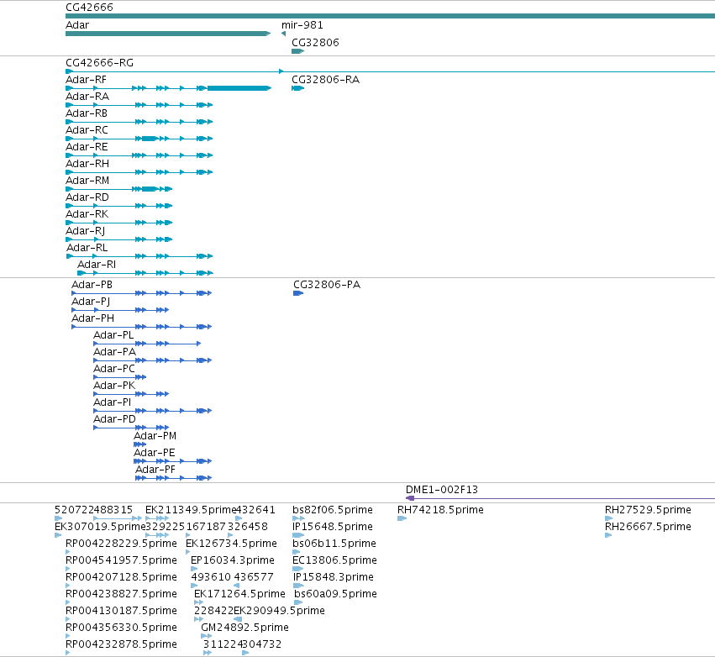This screenshot has height=657, width=715.
Task: Click the RH27529.5prime EST label
Action: 648,510
